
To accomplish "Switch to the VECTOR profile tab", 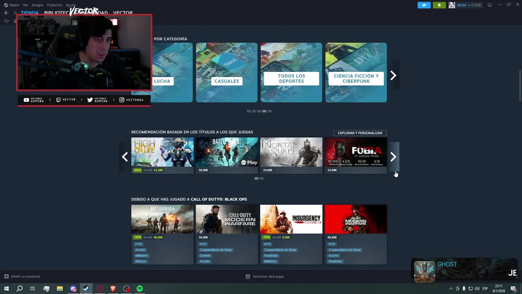I will pos(123,13).
